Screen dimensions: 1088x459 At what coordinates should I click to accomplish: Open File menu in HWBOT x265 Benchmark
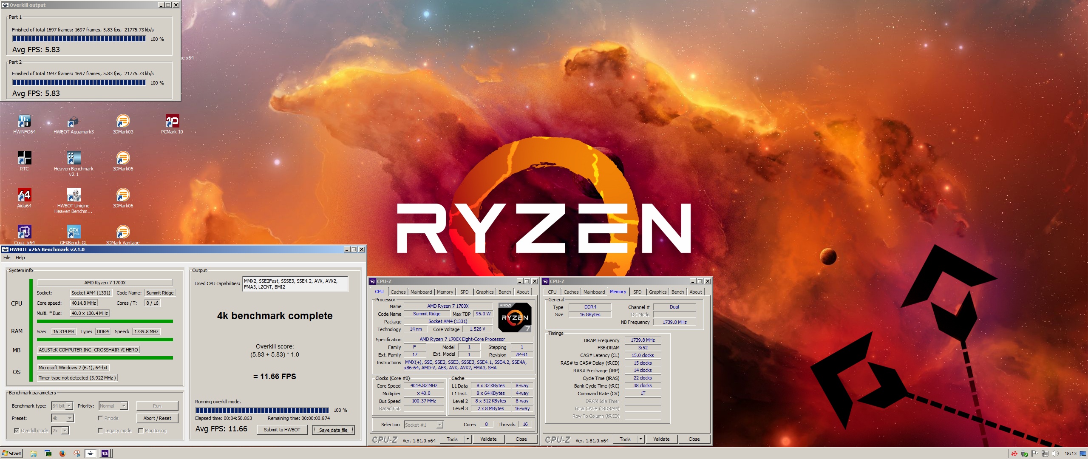click(x=7, y=258)
